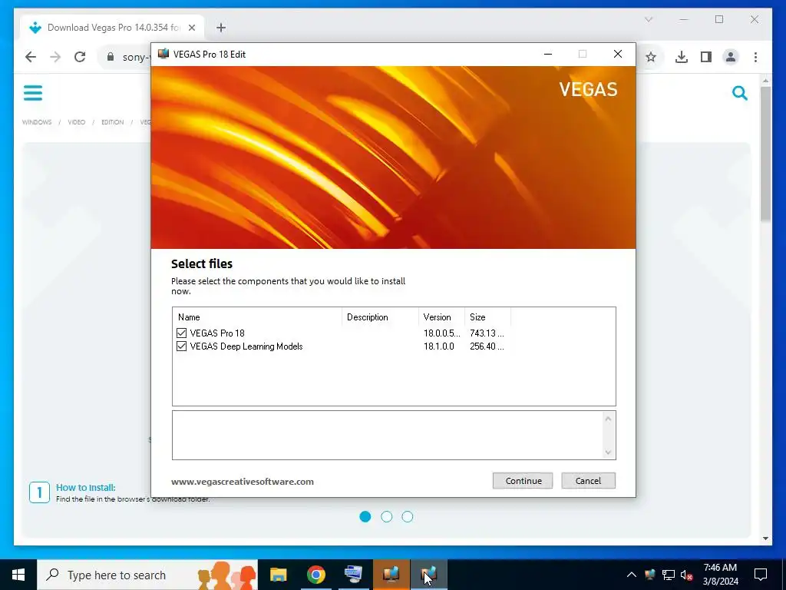Click the 256.40 size cell
Screen dimensions: 786x590
[487, 346]
